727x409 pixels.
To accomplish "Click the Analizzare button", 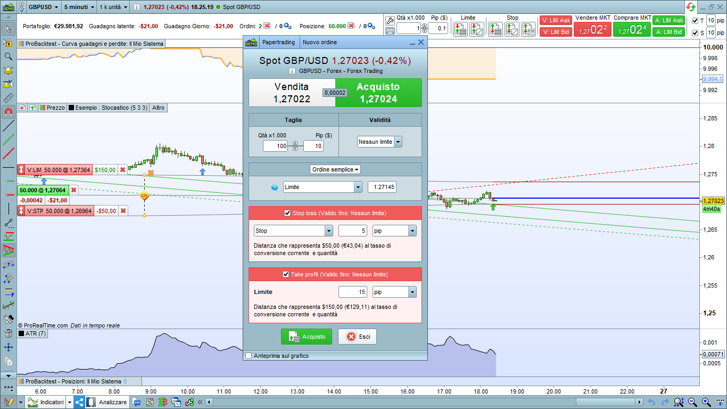I will [x=107, y=402].
